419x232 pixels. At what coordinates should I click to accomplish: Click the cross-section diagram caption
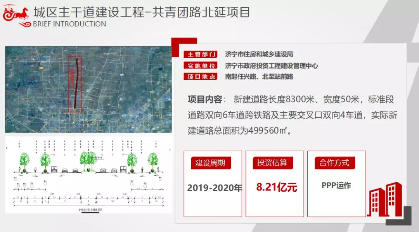tap(90, 210)
